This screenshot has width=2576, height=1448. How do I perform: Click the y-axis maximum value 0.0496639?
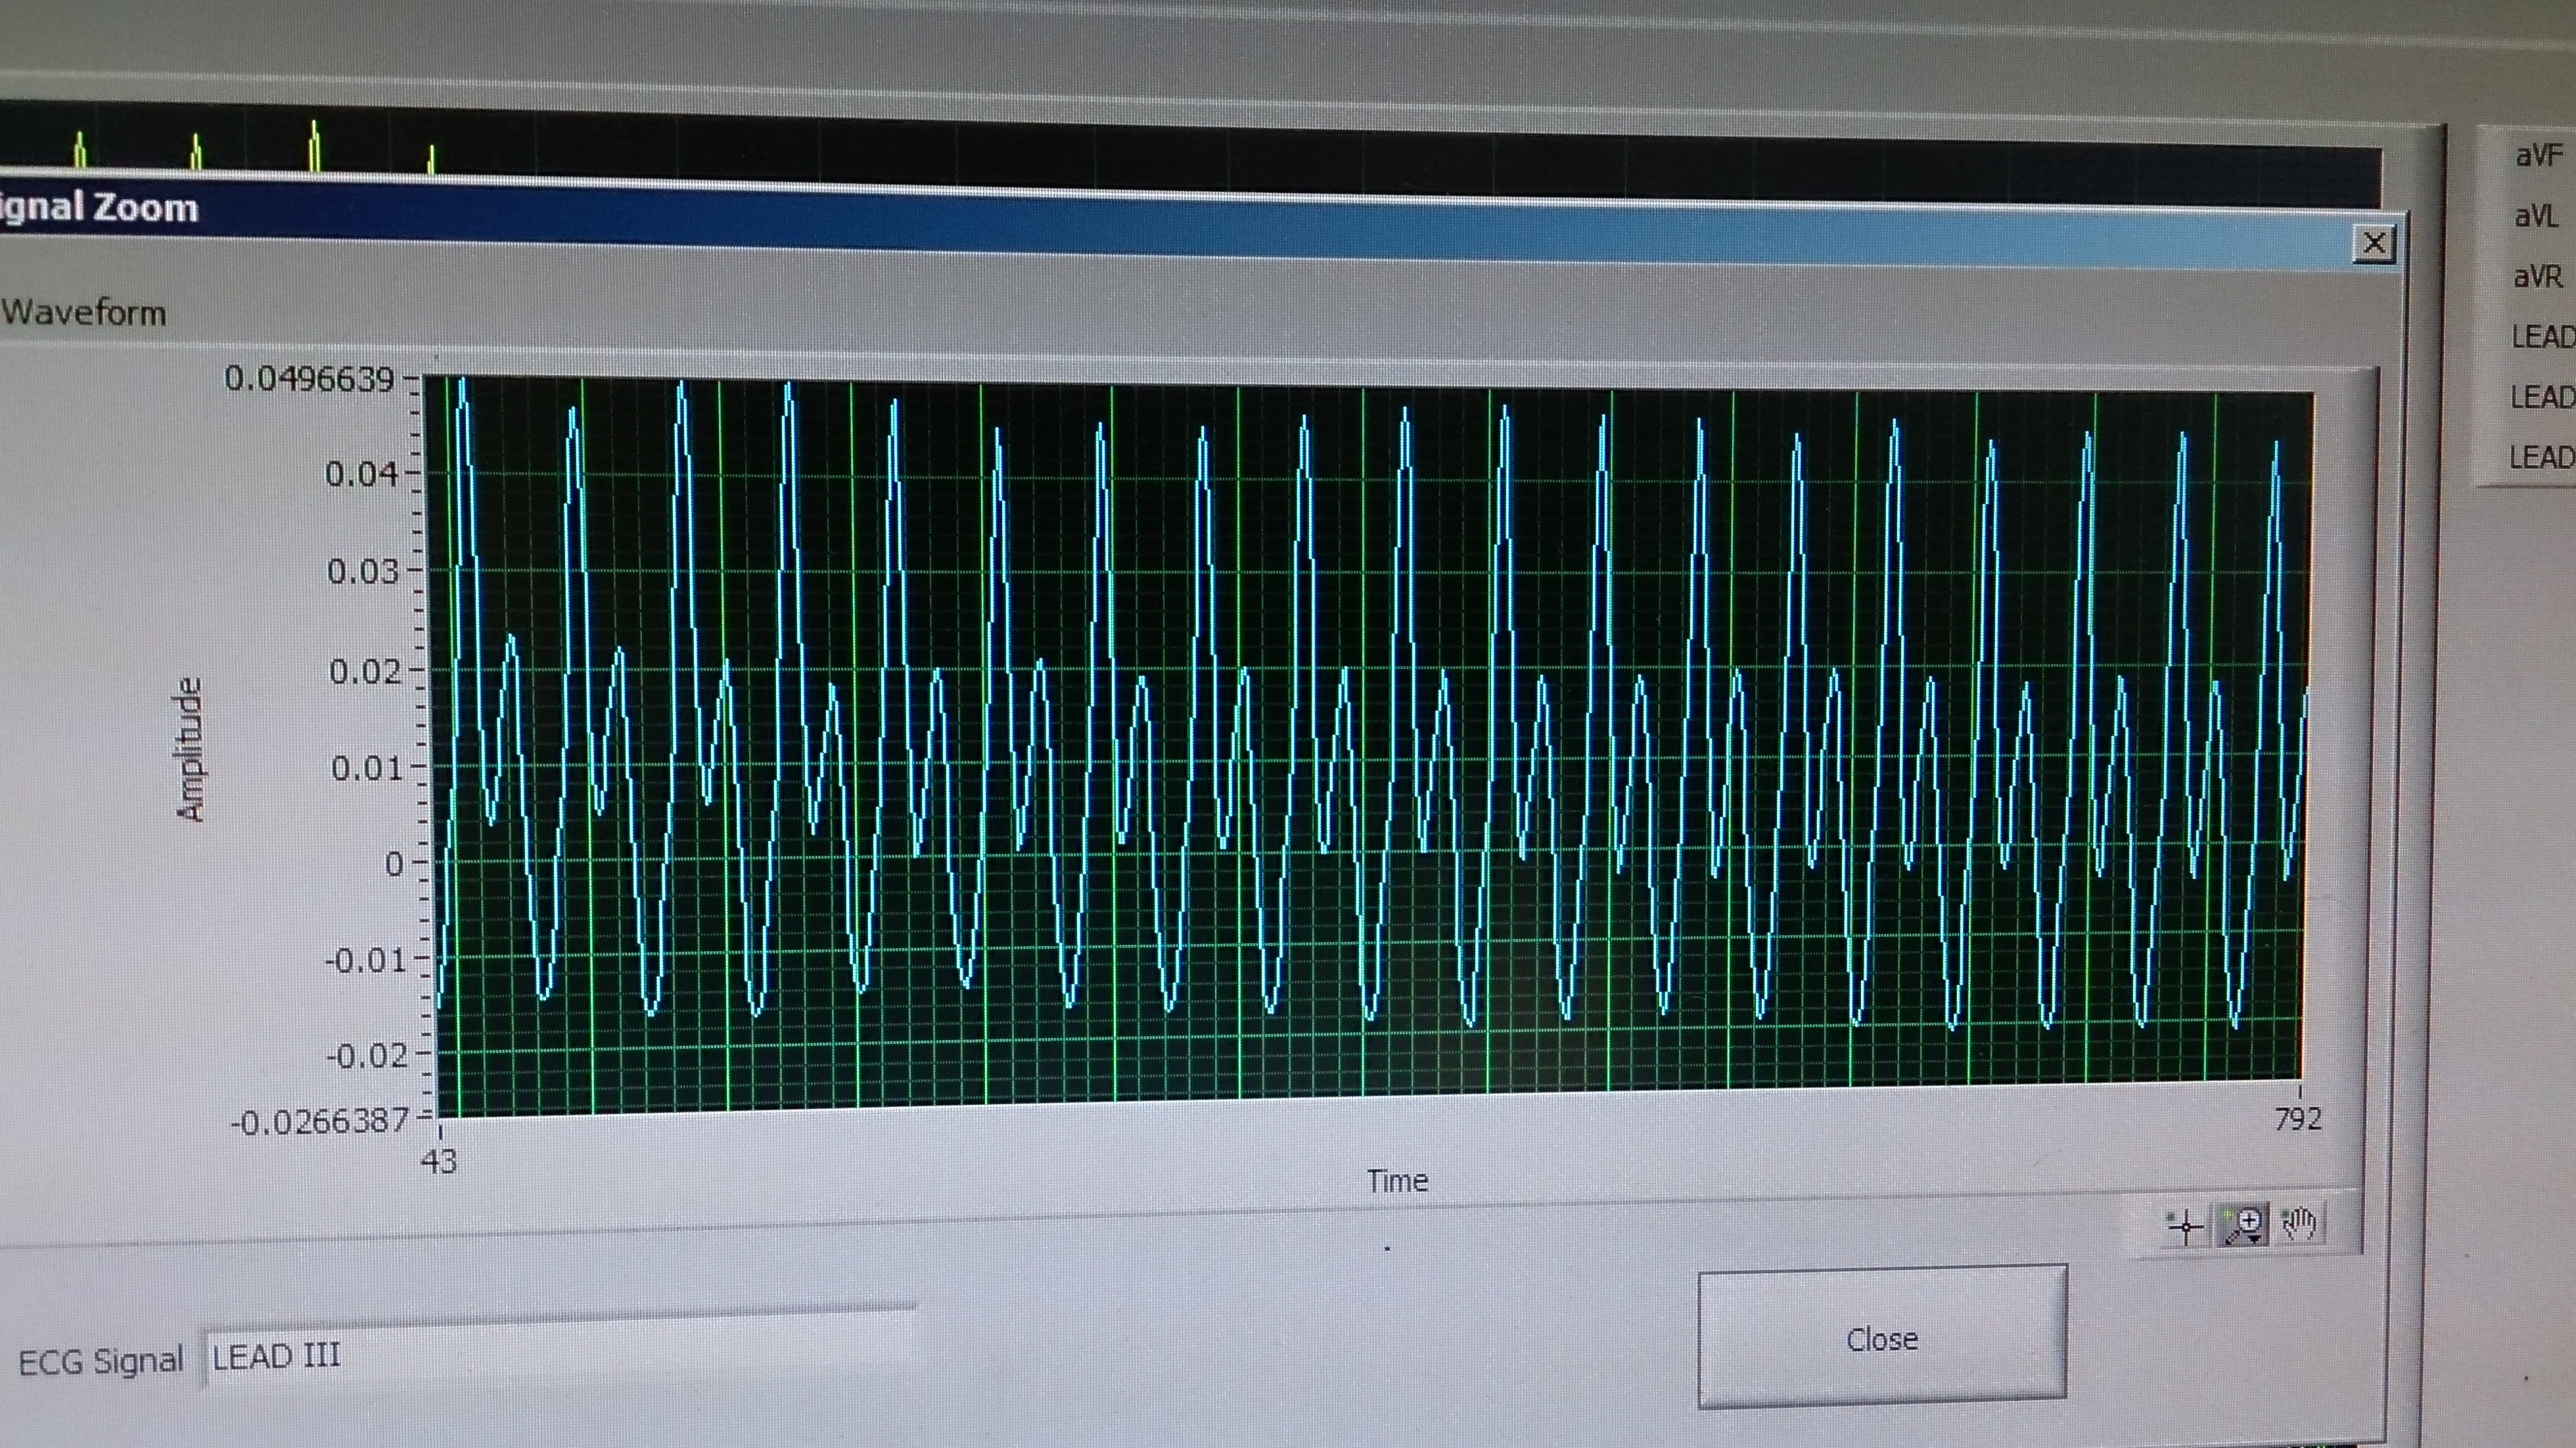coord(309,379)
